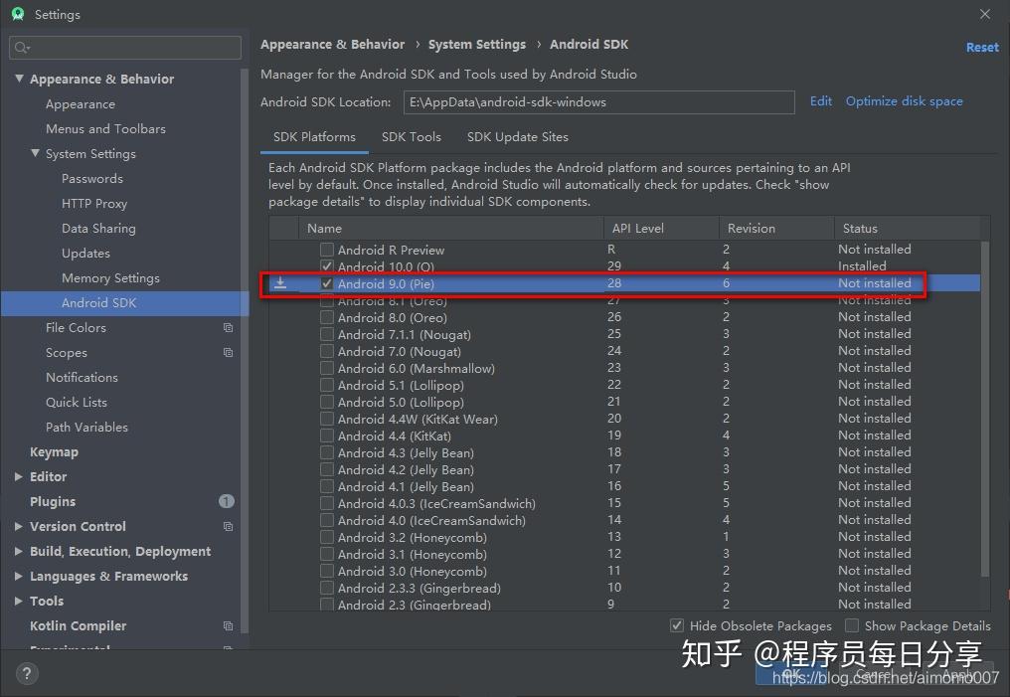The width and height of the screenshot is (1010, 697).
Task: Open Memory Settings page
Action: 110,277
